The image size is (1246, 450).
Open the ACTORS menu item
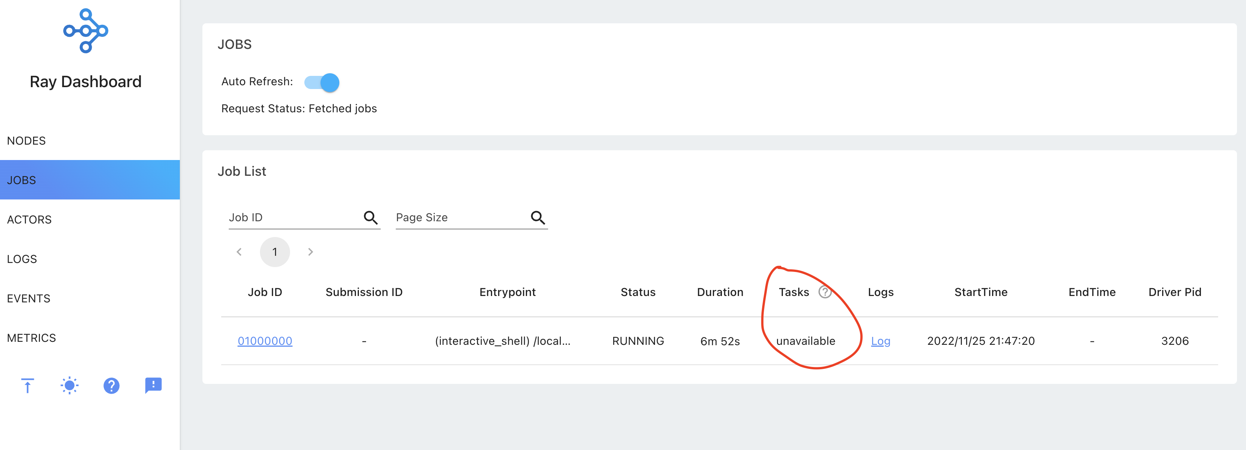point(90,219)
